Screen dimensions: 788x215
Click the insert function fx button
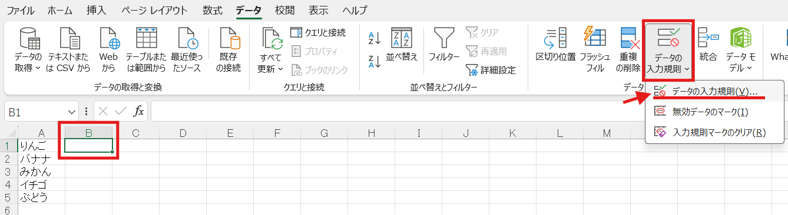138,111
